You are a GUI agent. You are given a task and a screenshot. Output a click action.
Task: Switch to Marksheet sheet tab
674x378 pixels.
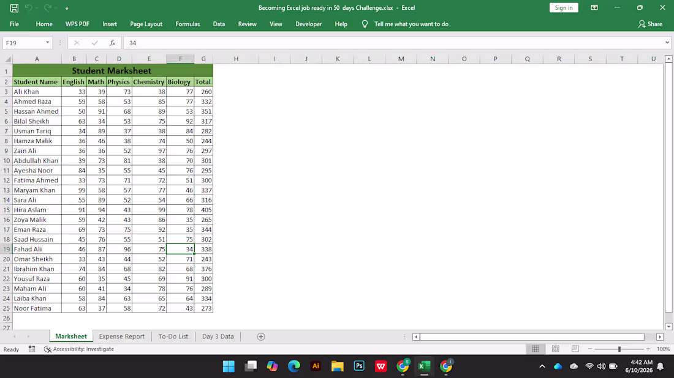[71, 336]
